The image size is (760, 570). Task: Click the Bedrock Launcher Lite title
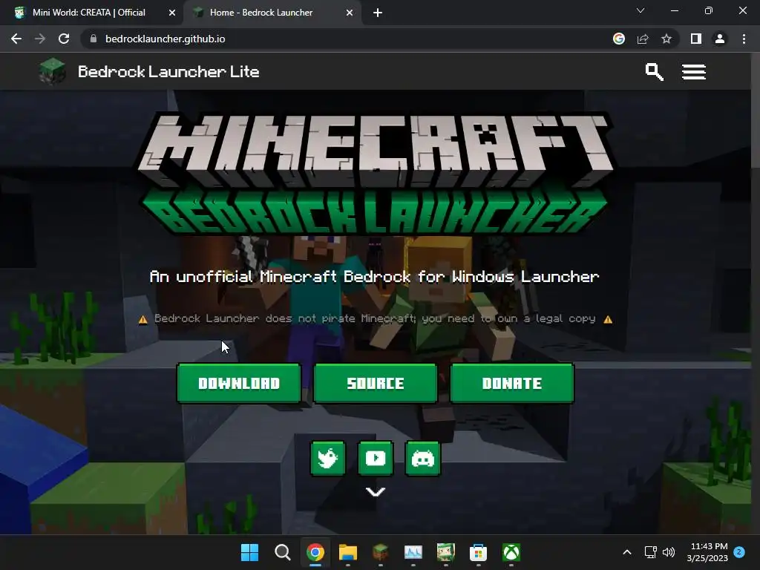point(168,72)
